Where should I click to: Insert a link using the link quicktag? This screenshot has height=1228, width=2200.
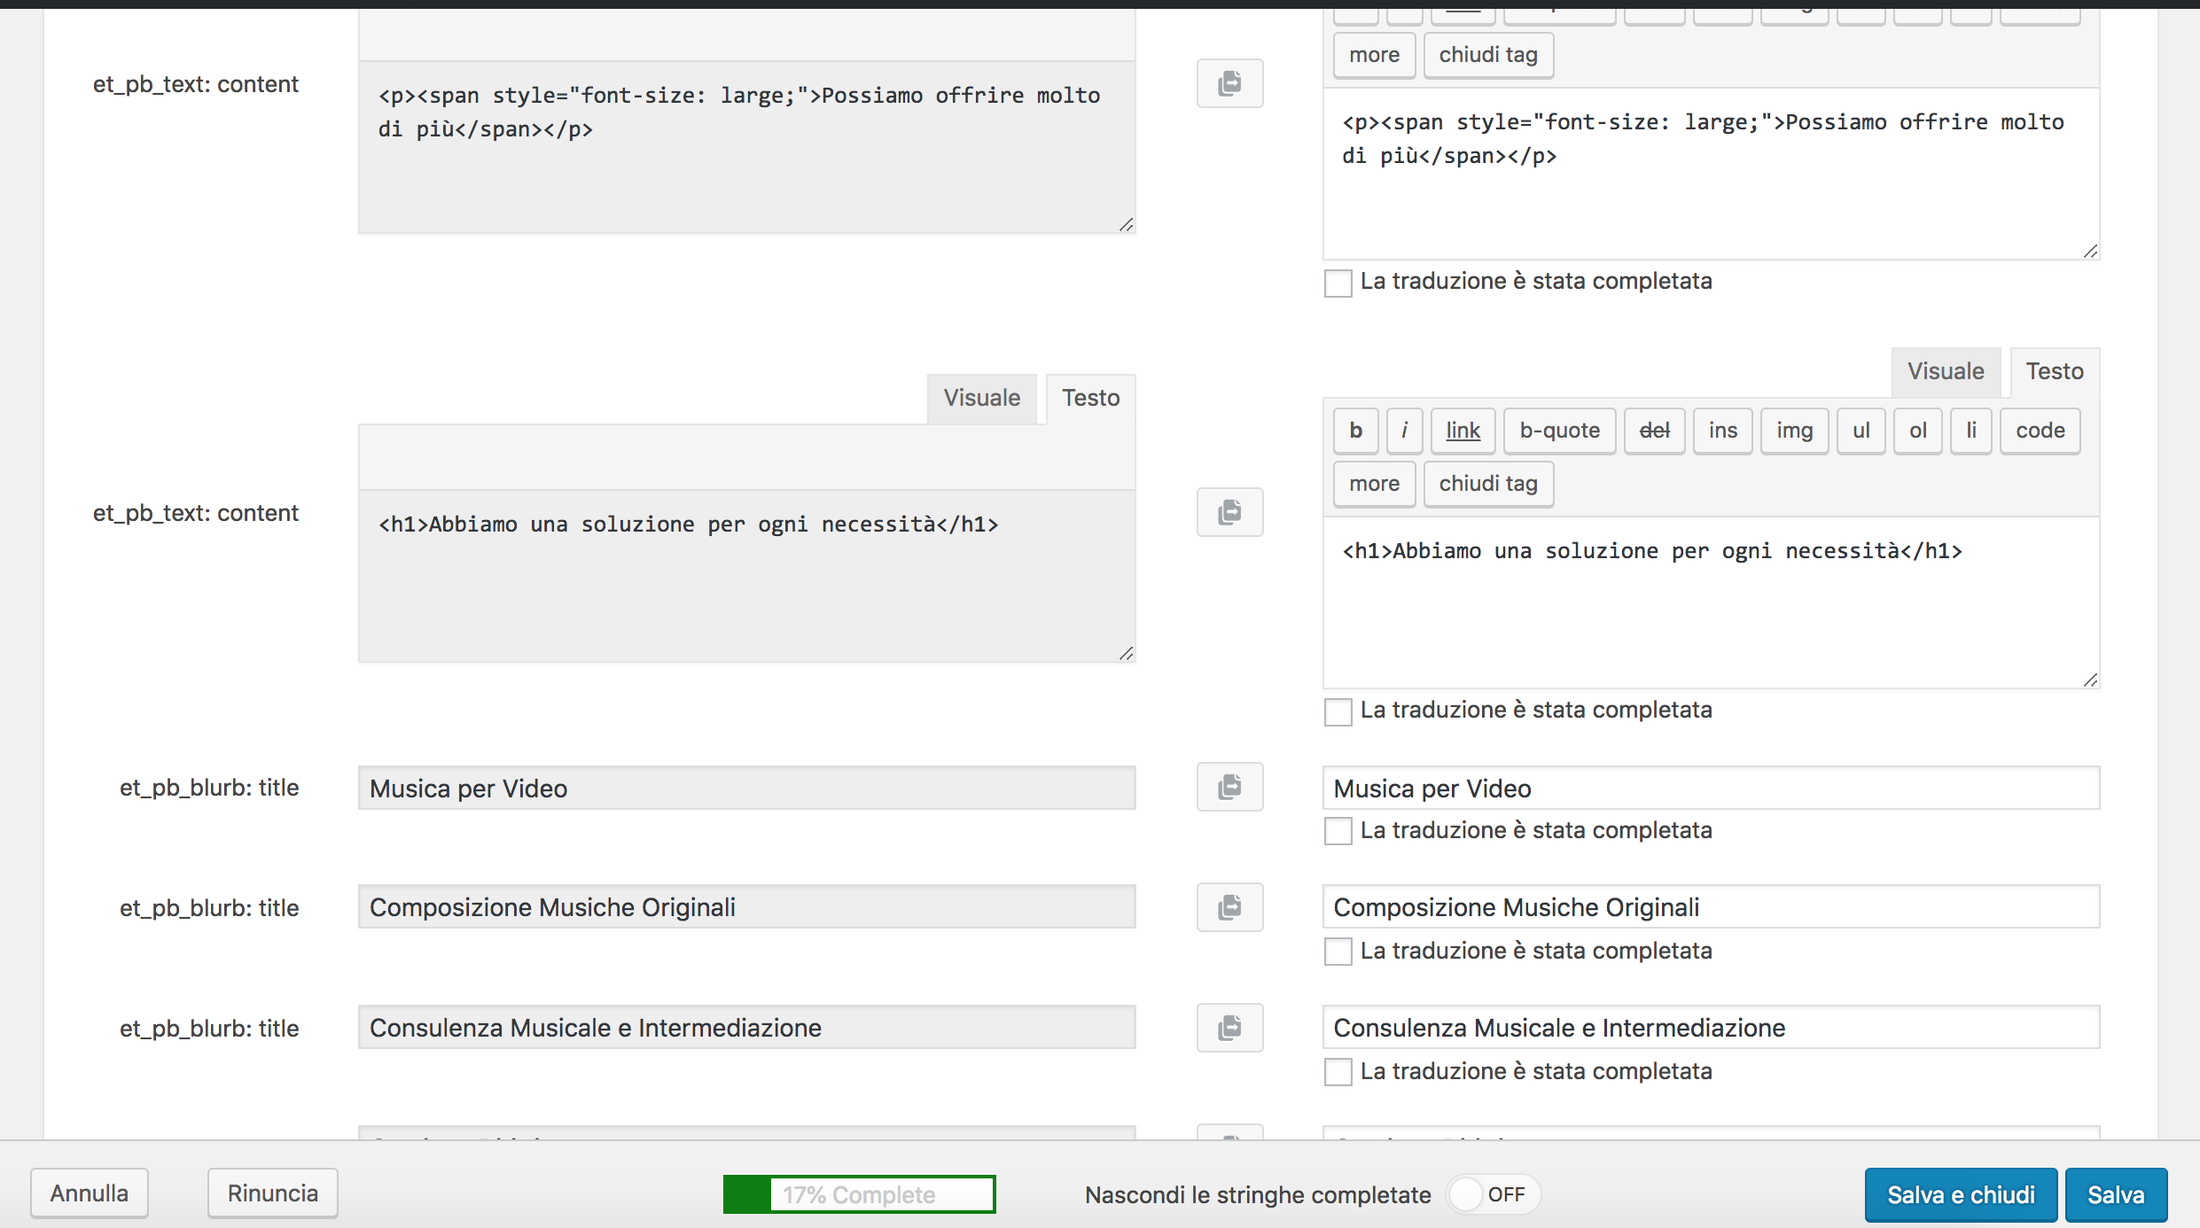(1463, 431)
